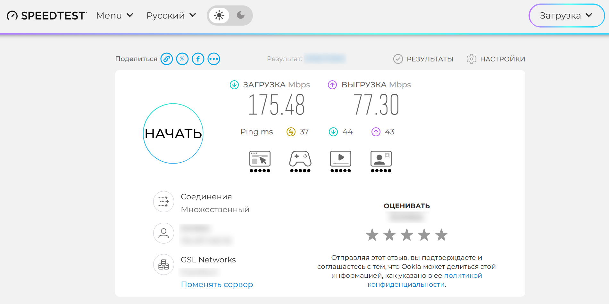
Task: Click the 175.48 download speed value
Action: coord(277,105)
